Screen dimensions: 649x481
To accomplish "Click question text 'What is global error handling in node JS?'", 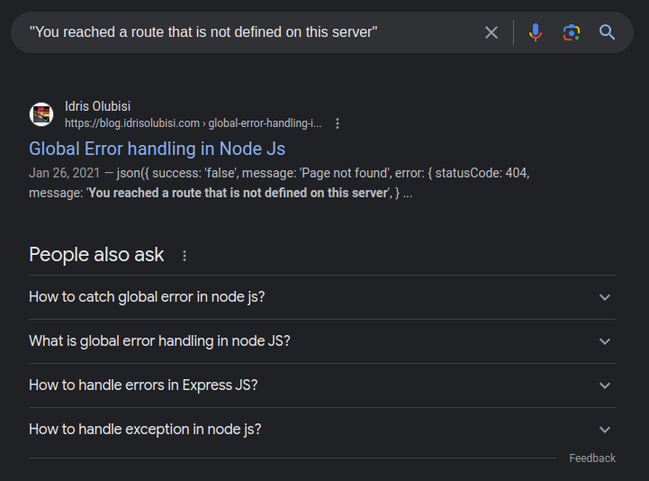I will pyautogui.click(x=159, y=341).
